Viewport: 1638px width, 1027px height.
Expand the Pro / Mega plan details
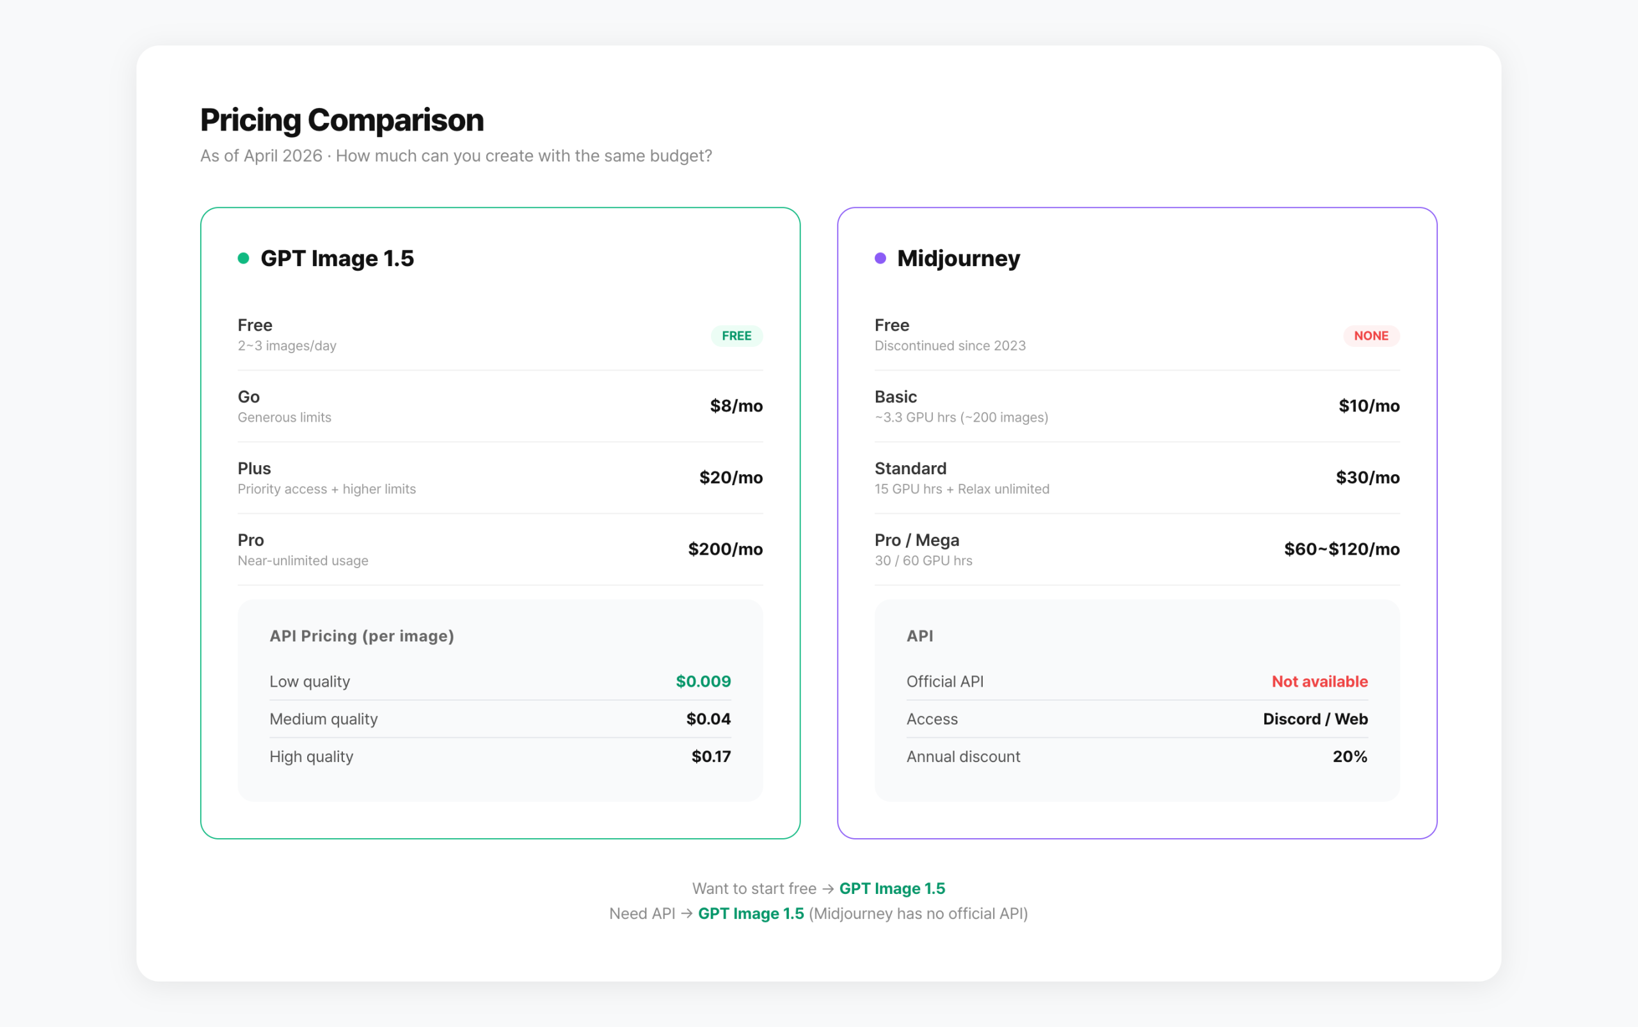click(x=1136, y=549)
